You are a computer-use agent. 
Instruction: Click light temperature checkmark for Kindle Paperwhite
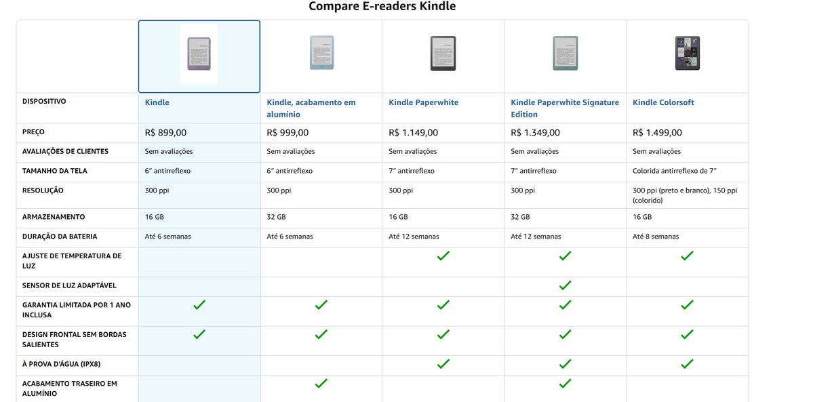point(443,256)
